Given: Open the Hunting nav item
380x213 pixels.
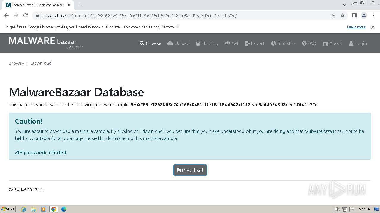Looking at the screenshot, I should tap(207, 43).
